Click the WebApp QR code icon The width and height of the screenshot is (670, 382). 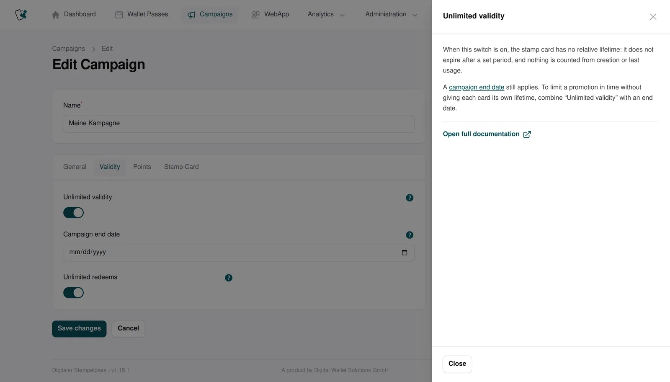tap(256, 15)
